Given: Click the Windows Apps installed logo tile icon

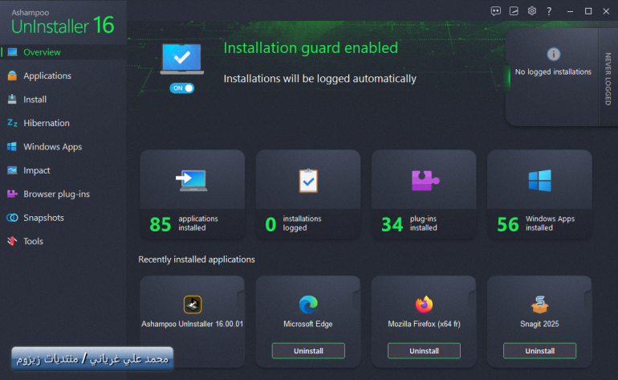Looking at the screenshot, I should point(539,181).
